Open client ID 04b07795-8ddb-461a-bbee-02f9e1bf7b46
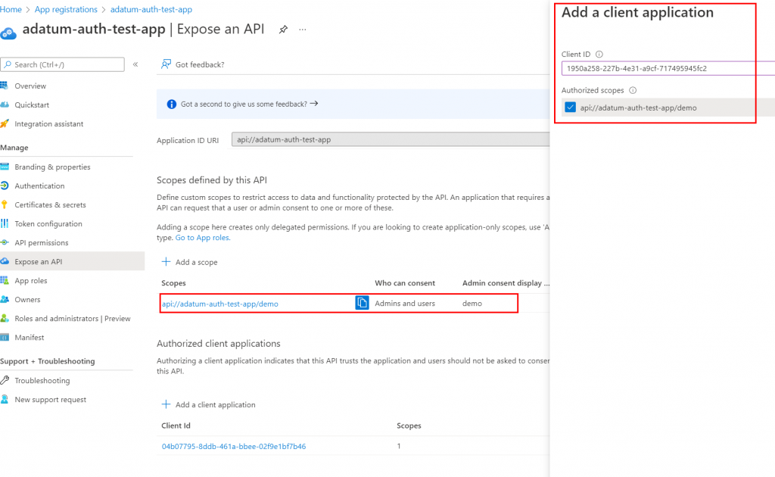The width and height of the screenshot is (775, 477). [x=234, y=447]
